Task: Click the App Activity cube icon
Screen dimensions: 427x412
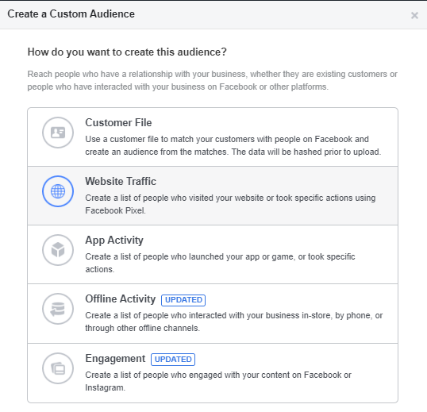Action: (x=58, y=250)
